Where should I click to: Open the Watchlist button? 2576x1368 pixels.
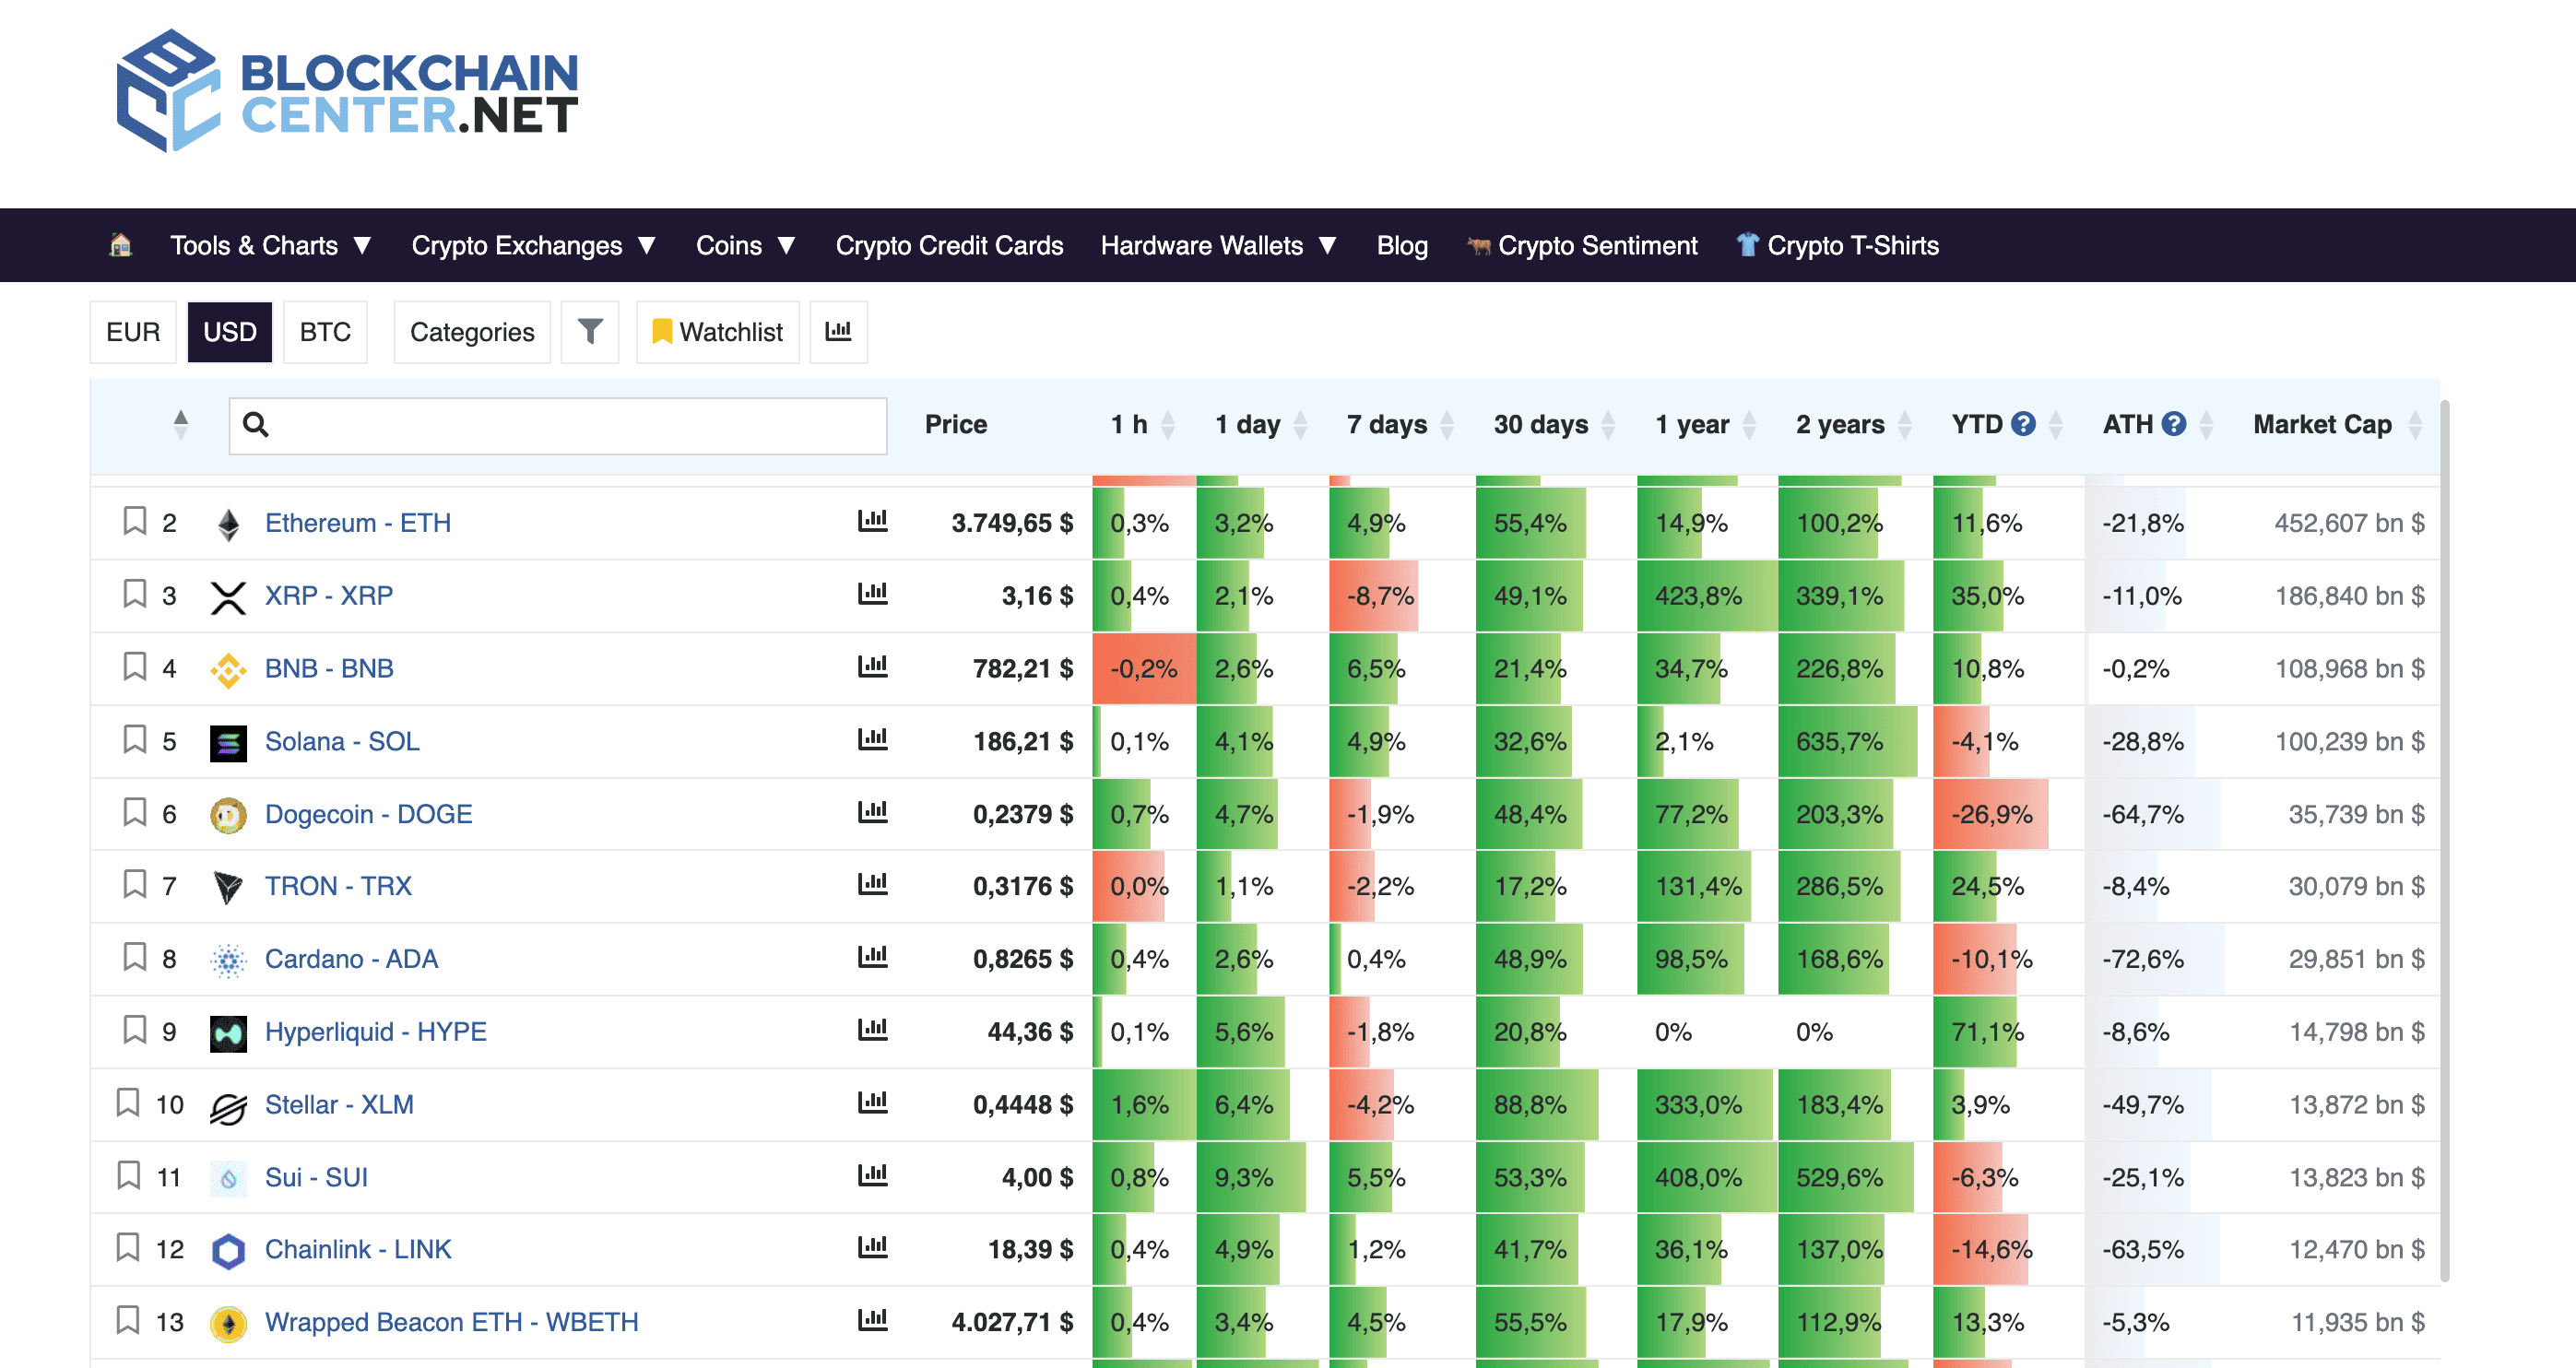pos(717,332)
